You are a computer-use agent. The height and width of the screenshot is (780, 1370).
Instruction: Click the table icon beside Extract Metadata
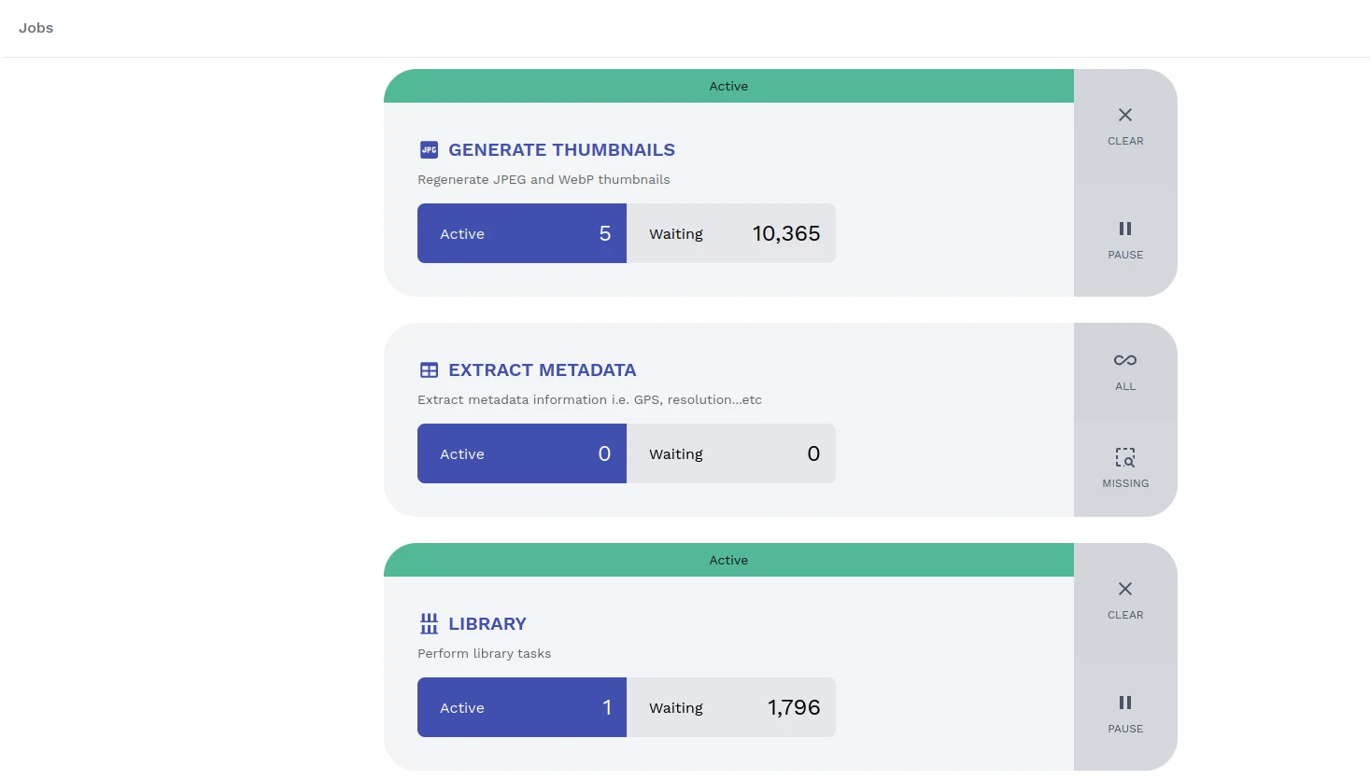pyautogui.click(x=429, y=370)
